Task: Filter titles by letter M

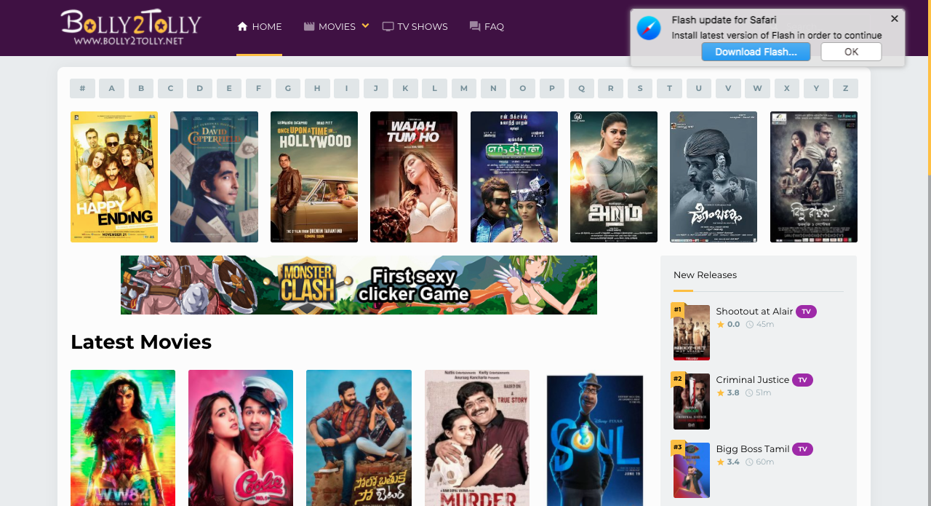Action: [x=464, y=88]
